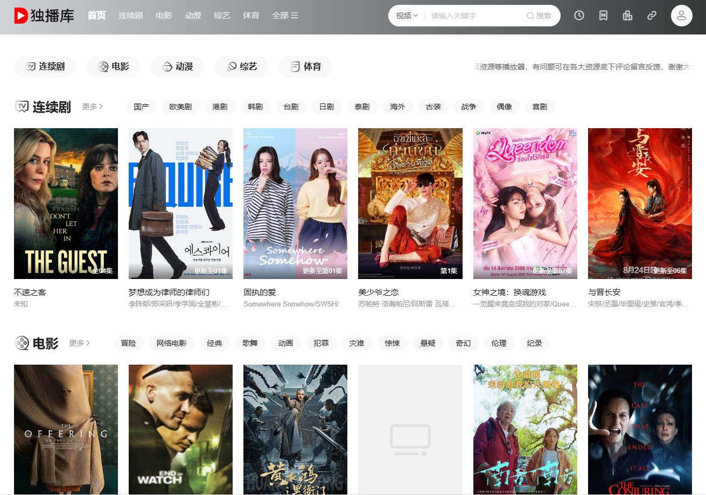Click the 与晋长安 title link
The height and width of the screenshot is (495, 706).
(x=604, y=292)
